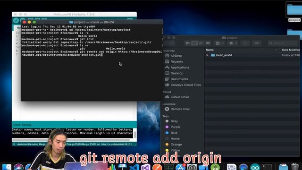Open Finder action gear menu
Viewport: 302px width, 170px height.
click(233, 43)
